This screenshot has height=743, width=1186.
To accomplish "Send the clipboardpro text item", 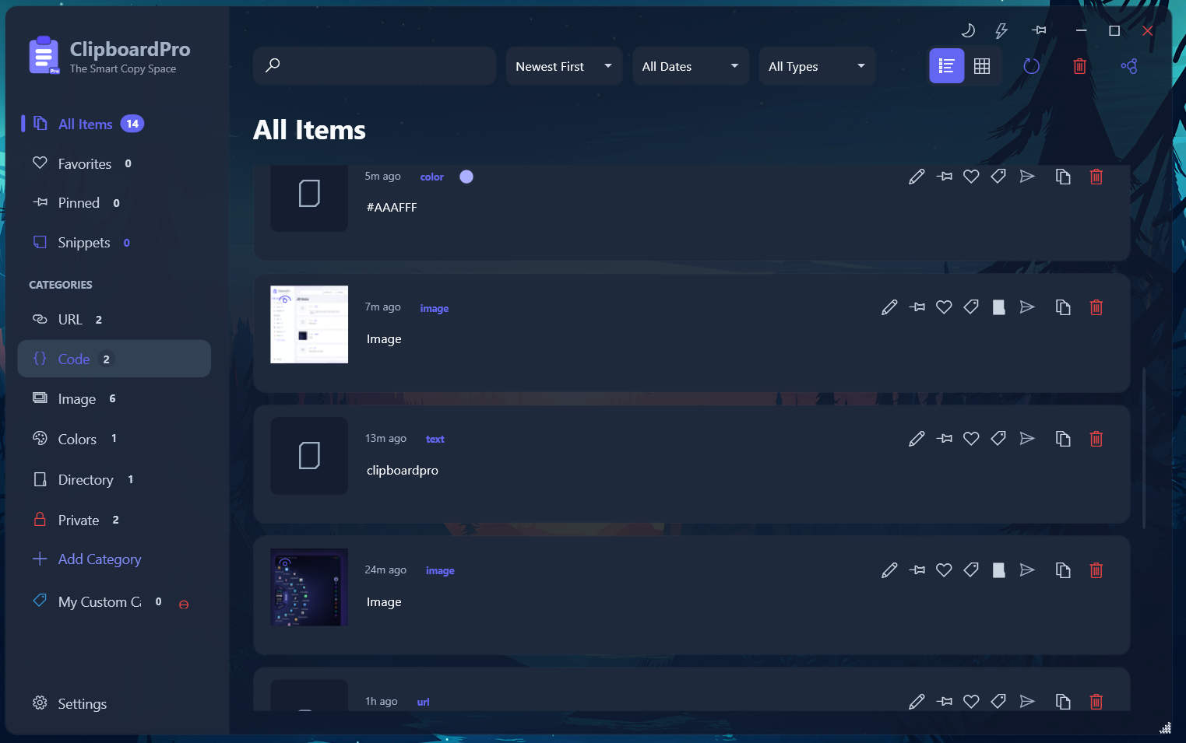I will pyautogui.click(x=1027, y=439).
